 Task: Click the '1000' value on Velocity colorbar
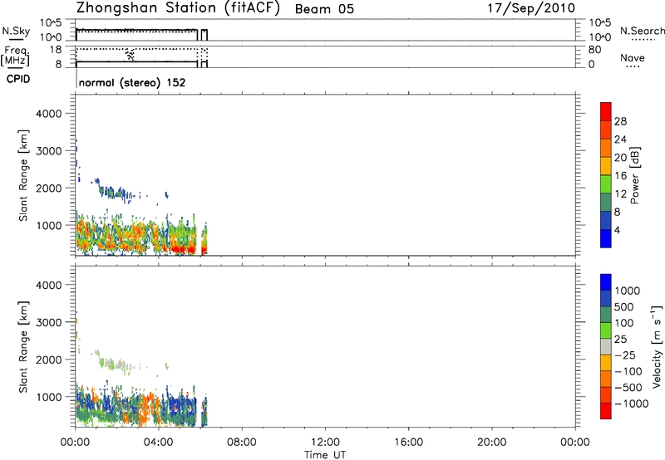point(627,291)
